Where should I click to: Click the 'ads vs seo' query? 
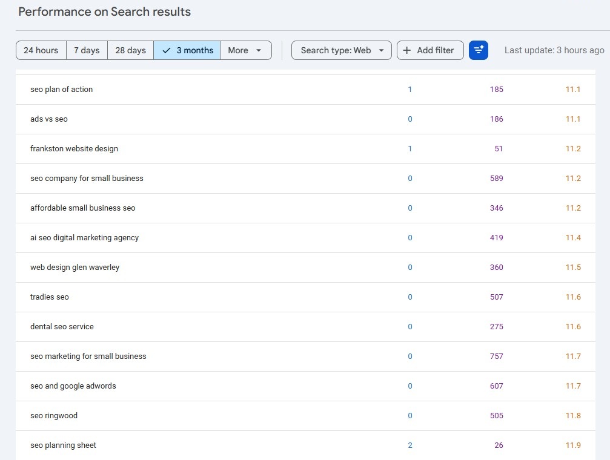(49, 119)
